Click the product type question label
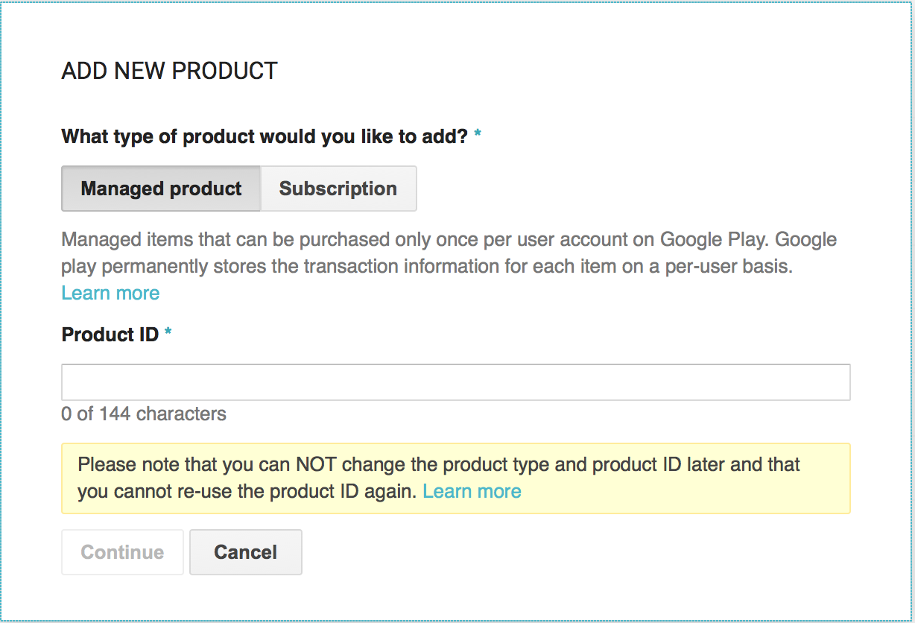Screen dimensions: 915x623 (x=265, y=136)
